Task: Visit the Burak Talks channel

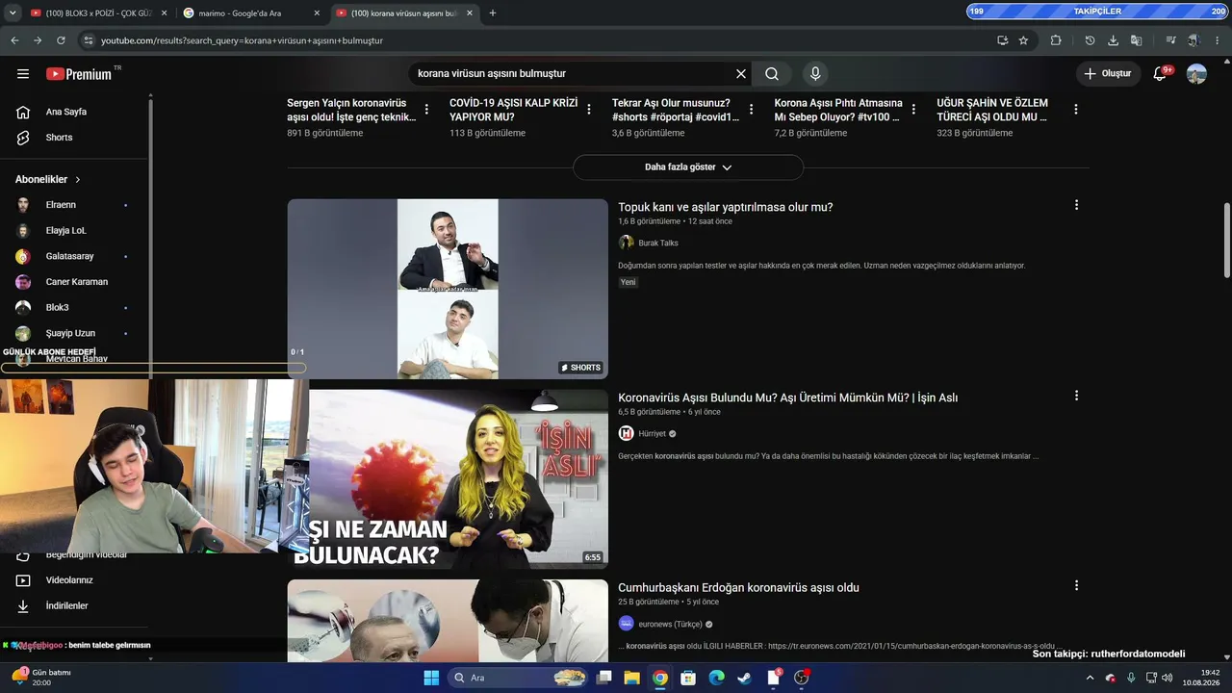Action: click(657, 244)
